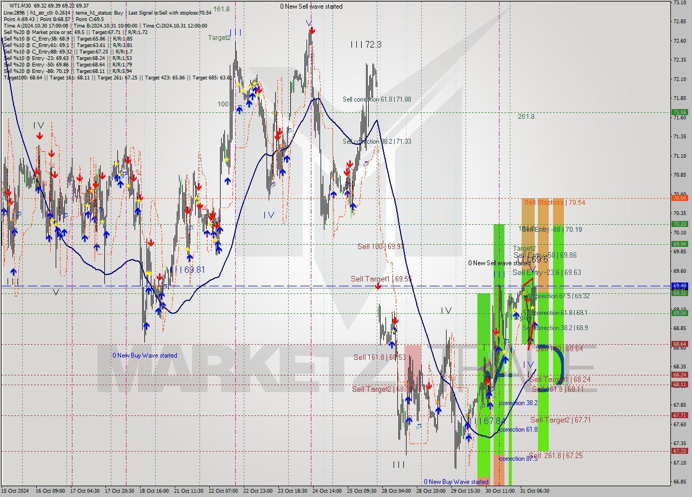
Task: Click the 70.20 green price axis tag
Action: [680, 224]
